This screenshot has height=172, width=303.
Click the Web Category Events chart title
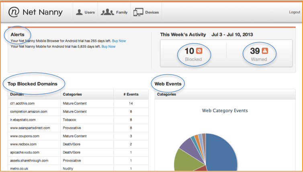tap(225, 111)
